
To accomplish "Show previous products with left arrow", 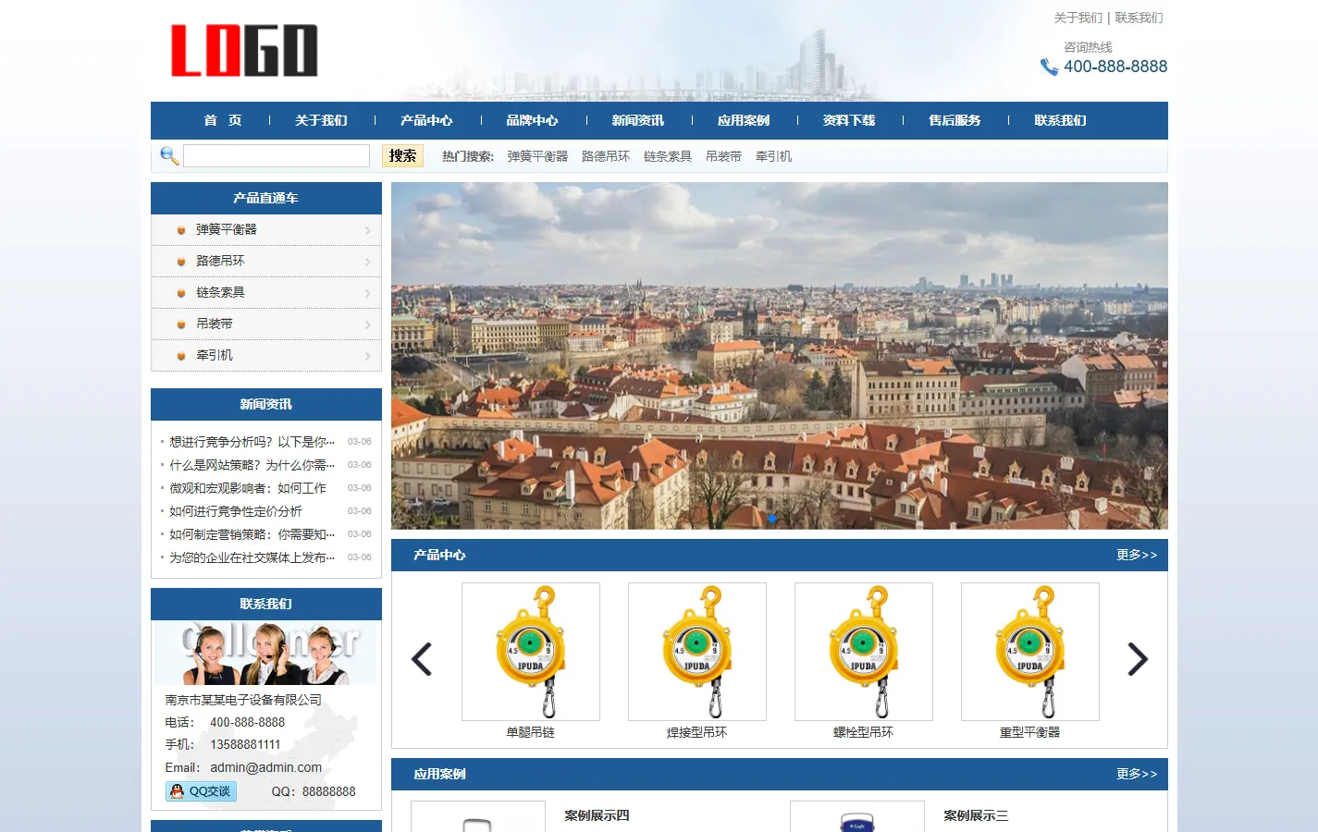I will coord(422,659).
